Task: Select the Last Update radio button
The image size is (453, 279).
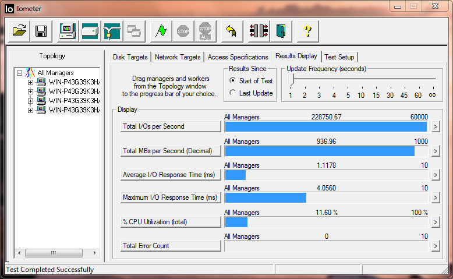Action: point(233,93)
